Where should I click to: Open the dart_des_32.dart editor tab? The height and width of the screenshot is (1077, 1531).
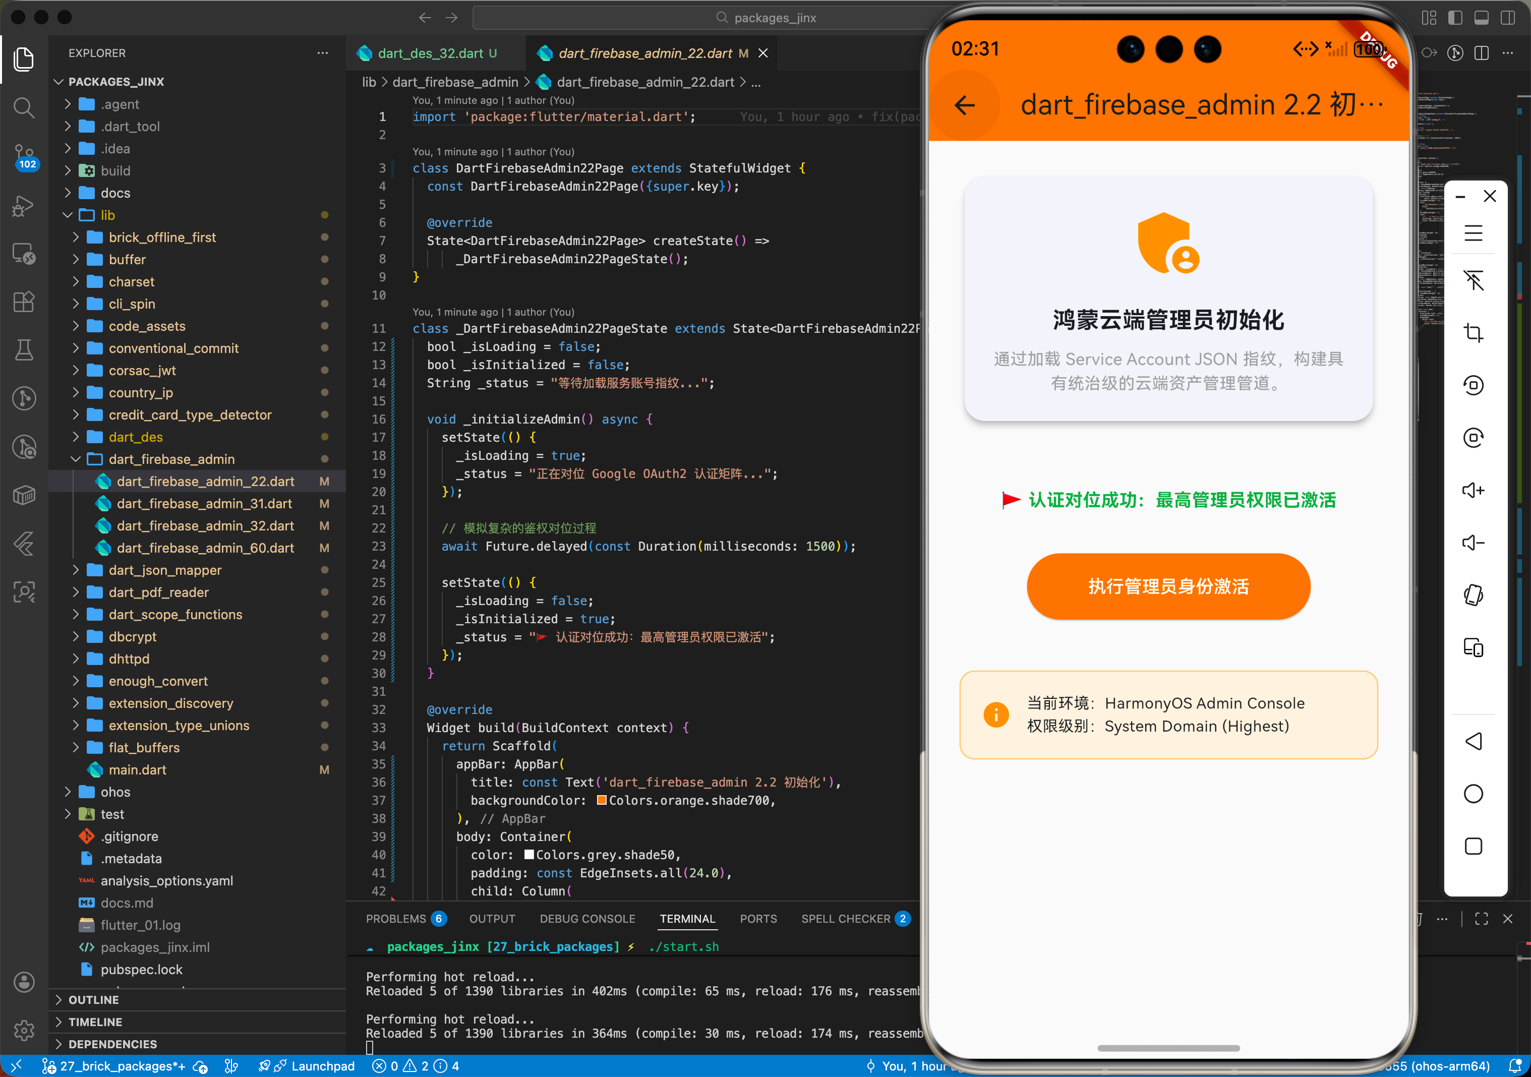[x=430, y=53]
